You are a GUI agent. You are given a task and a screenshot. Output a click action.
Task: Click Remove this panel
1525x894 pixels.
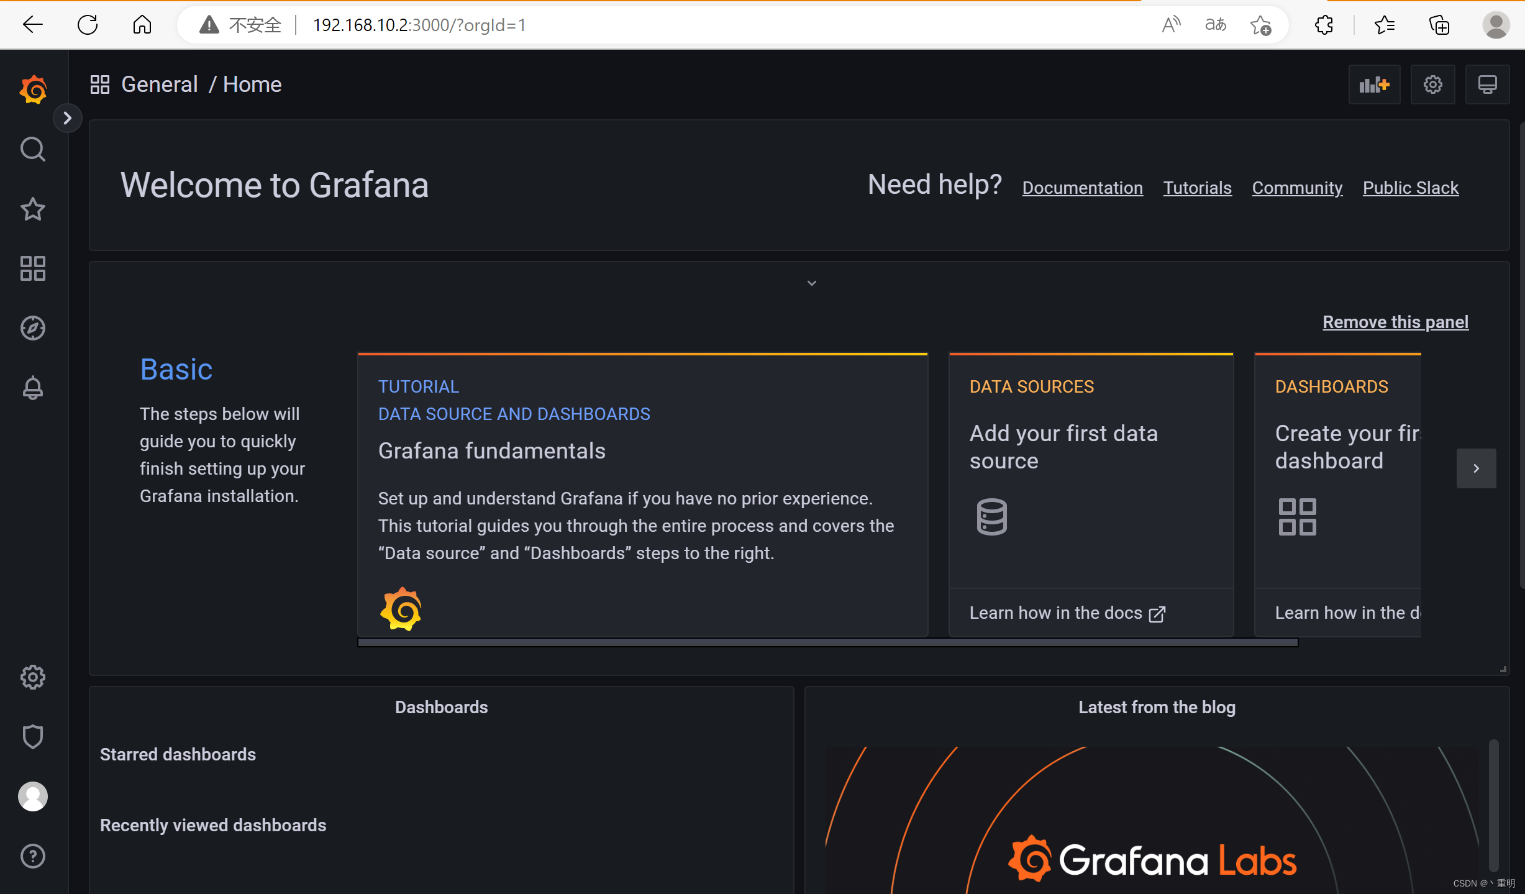(x=1395, y=322)
